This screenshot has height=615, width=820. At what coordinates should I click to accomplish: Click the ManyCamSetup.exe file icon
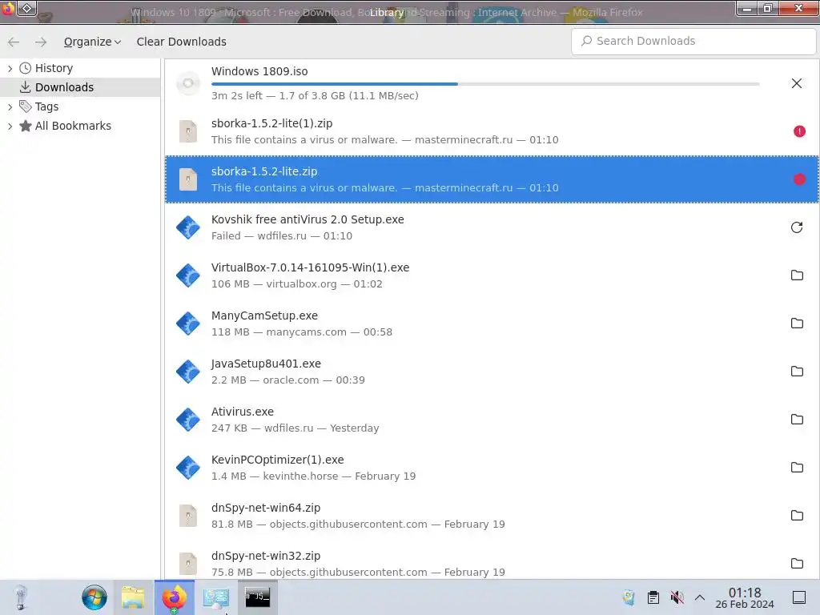coord(188,324)
